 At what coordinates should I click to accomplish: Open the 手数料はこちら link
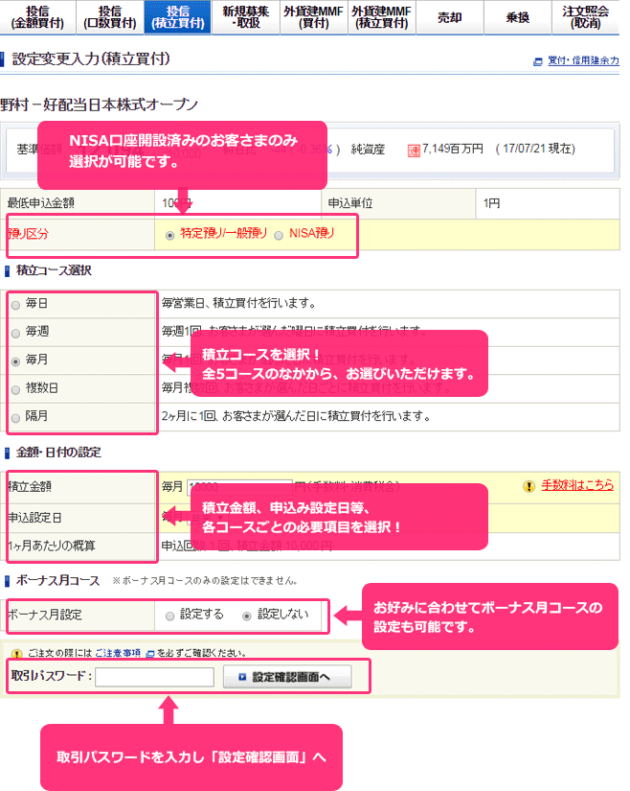click(577, 485)
